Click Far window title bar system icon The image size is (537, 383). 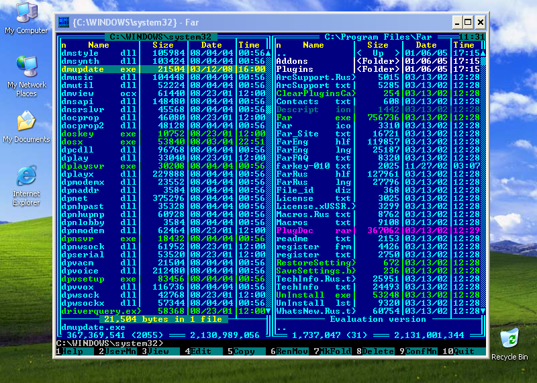(x=64, y=22)
